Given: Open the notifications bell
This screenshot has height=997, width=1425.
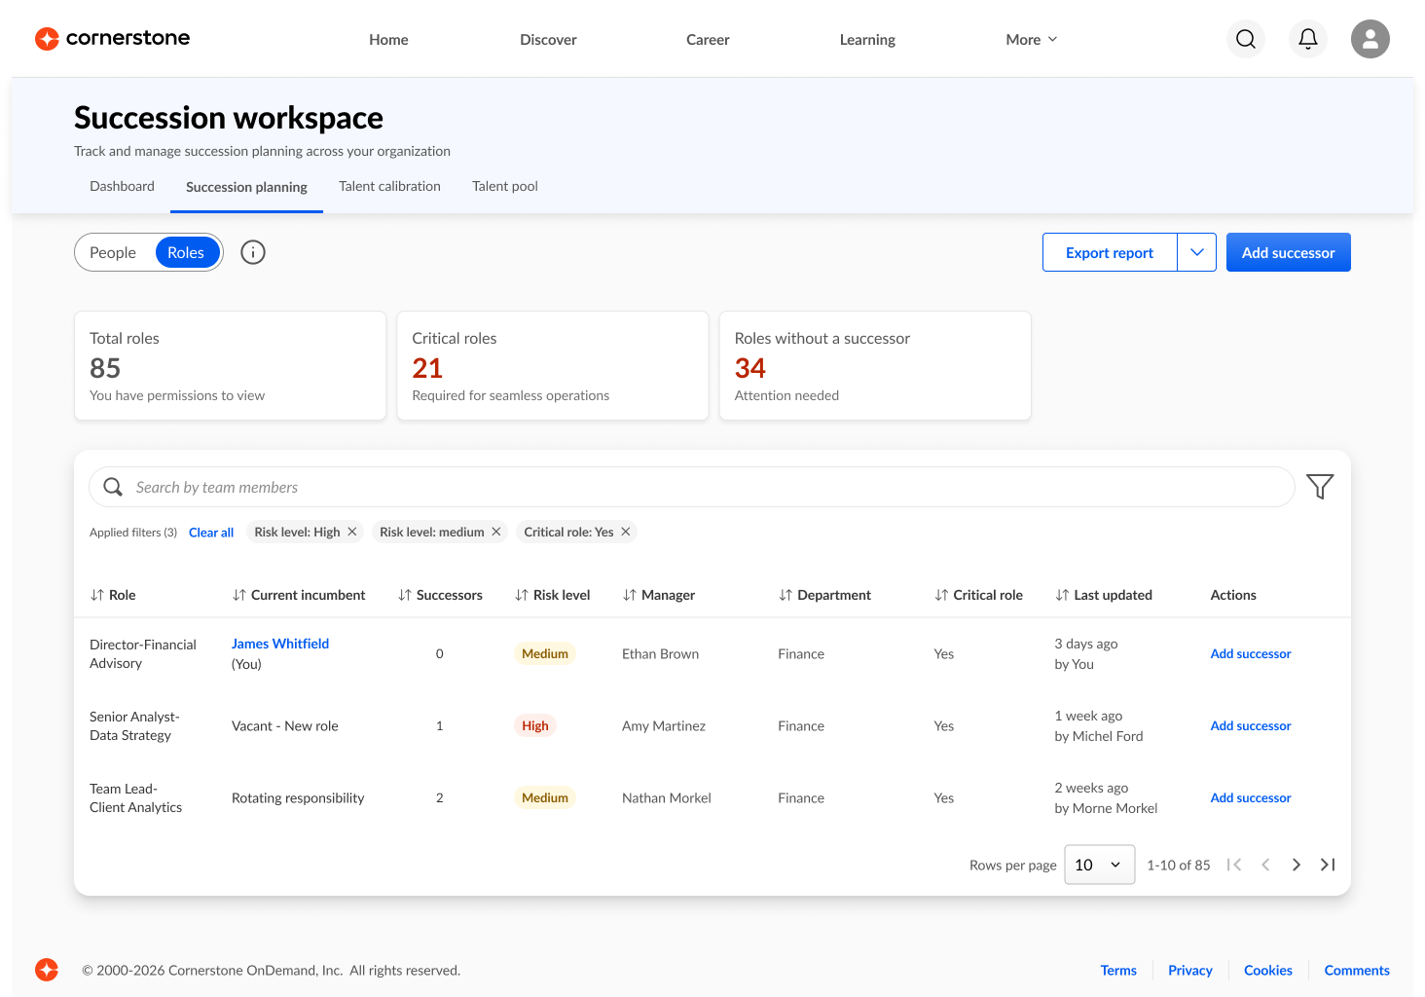Looking at the screenshot, I should (x=1308, y=39).
